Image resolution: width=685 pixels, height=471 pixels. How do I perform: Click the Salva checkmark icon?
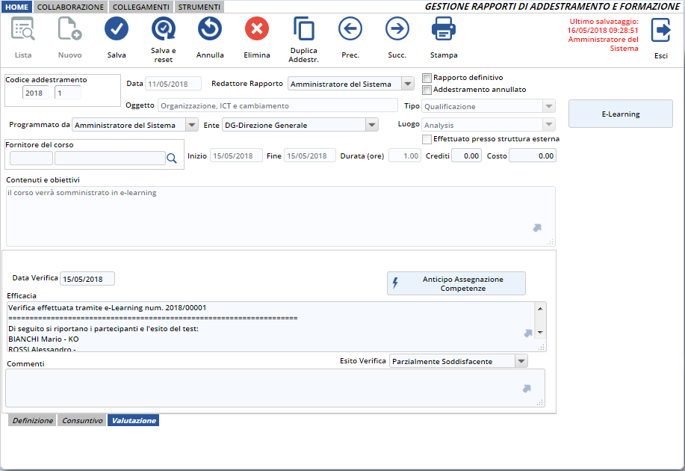tap(117, 30)
